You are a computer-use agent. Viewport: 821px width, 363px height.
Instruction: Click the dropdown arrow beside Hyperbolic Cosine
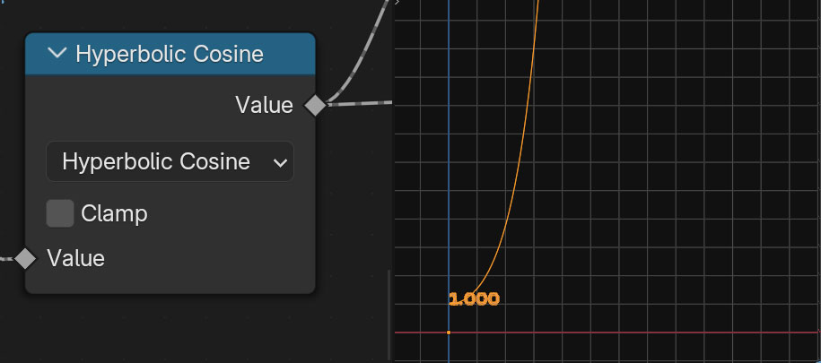click(x=280, y=162)
